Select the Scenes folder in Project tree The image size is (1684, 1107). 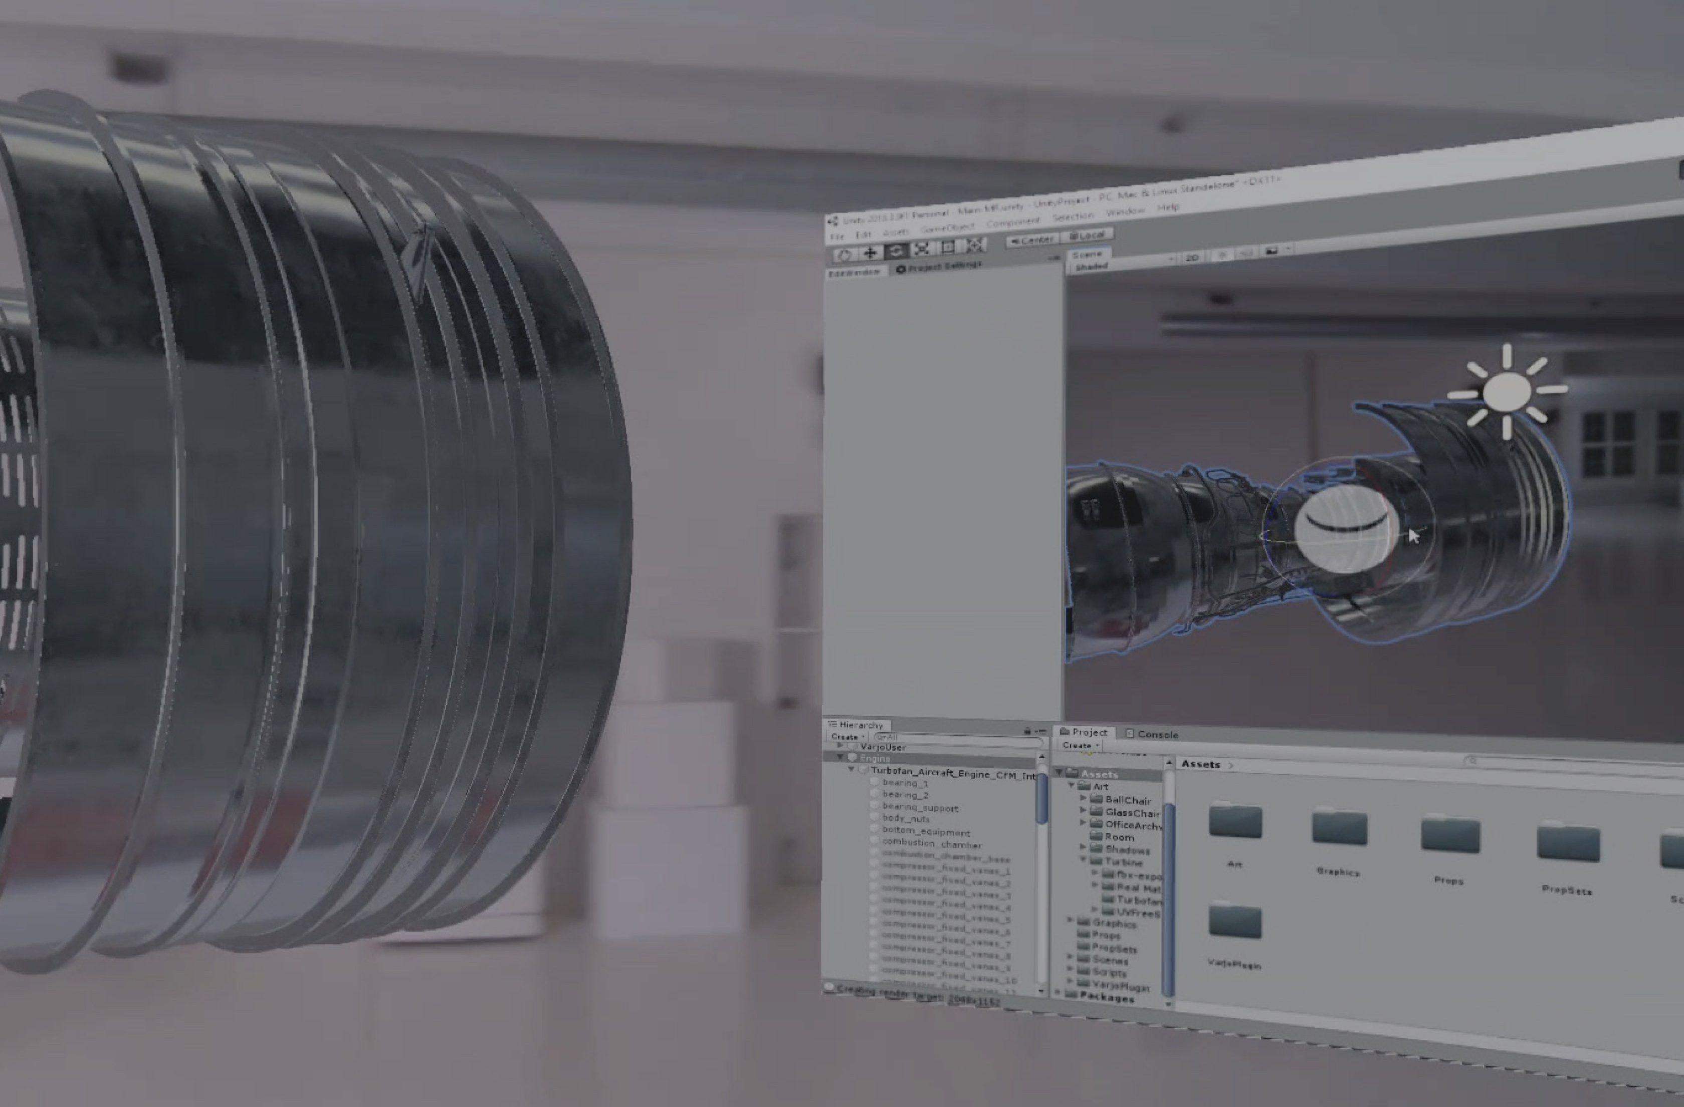point(1103,961)
